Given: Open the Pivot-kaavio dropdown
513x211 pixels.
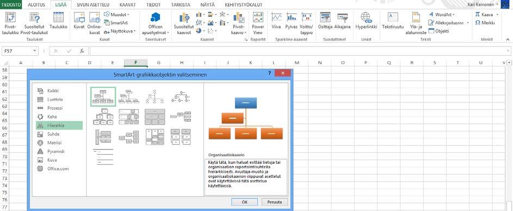Looking at the screenshot, I should pyautogui.click(x=239, y=30).
